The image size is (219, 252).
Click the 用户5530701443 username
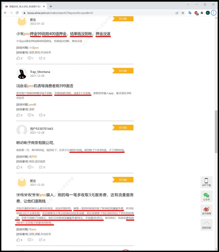(x=41, y=129)
